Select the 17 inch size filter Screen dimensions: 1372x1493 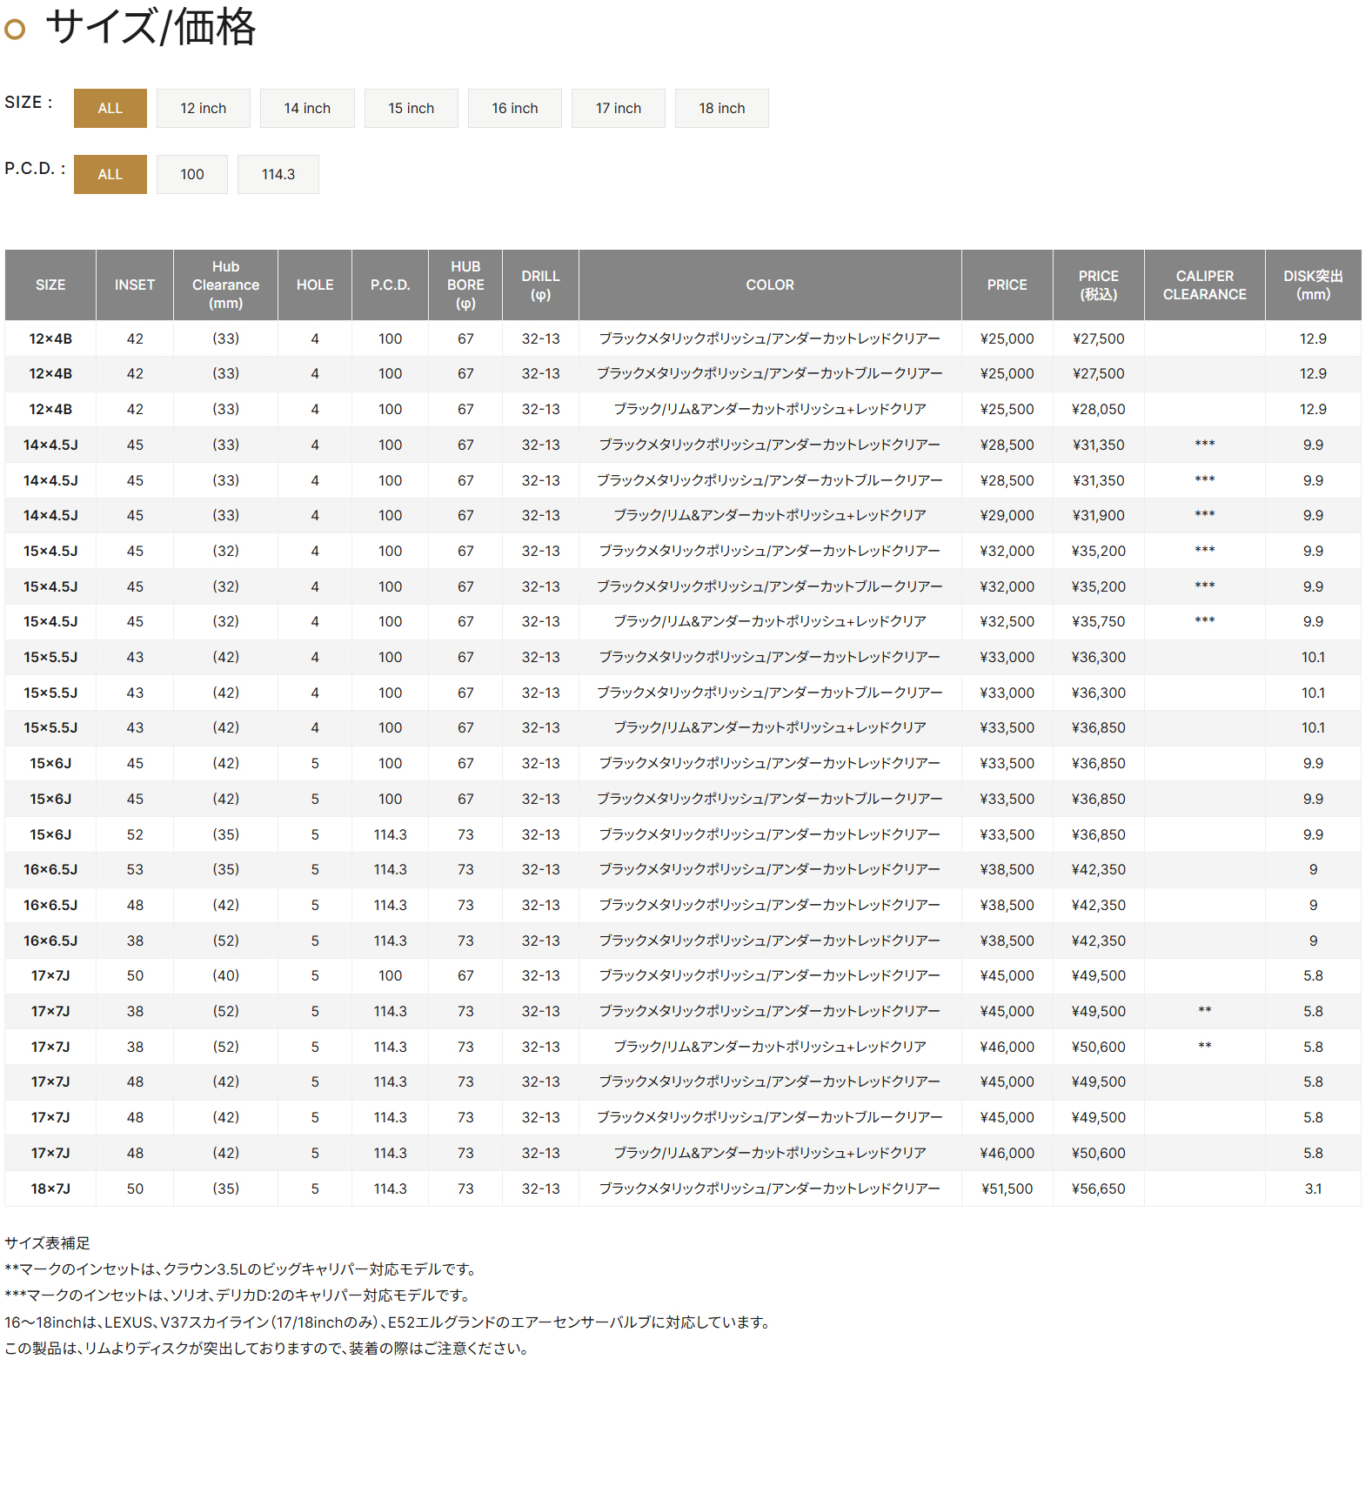click(618, 108)
